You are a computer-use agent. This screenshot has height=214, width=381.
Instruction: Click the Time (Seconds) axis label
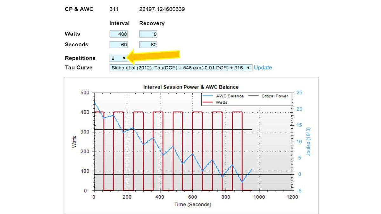(x=192, y=204)
